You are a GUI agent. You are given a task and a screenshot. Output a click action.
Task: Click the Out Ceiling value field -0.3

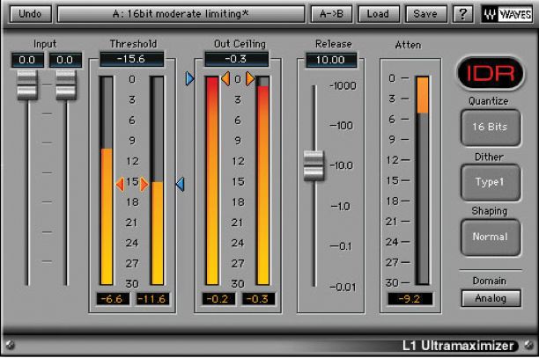236,59
